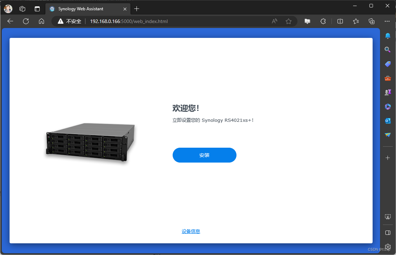Open the sidebar Outlook icon
396x255 pixels.
click(387, 121)
